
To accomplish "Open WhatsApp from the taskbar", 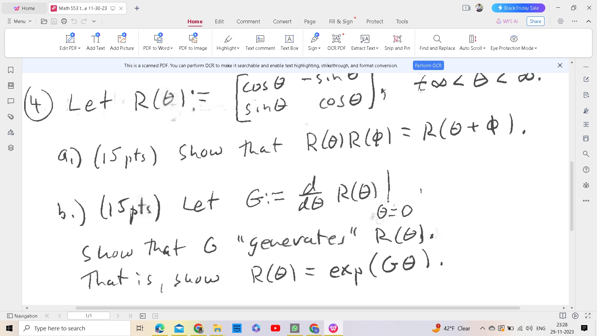I will point(294,328).
